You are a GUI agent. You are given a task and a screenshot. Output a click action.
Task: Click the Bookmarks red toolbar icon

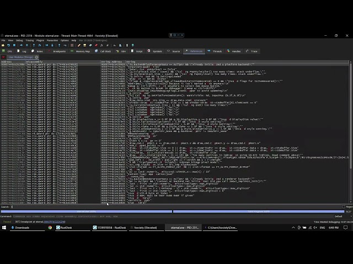pyautogui.click(x=96, y=45)
